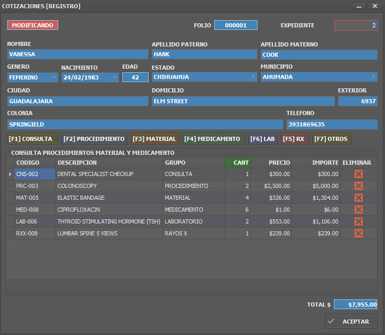Remove Ciprofloxacin from the quote
The image size is (385, 335).
click(x=359, y=210)
